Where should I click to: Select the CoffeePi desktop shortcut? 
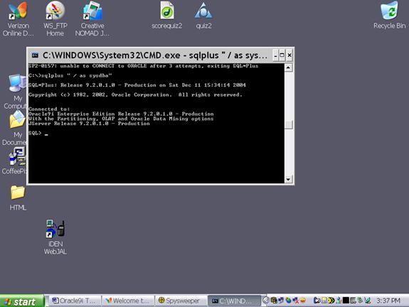coord(15,161)
